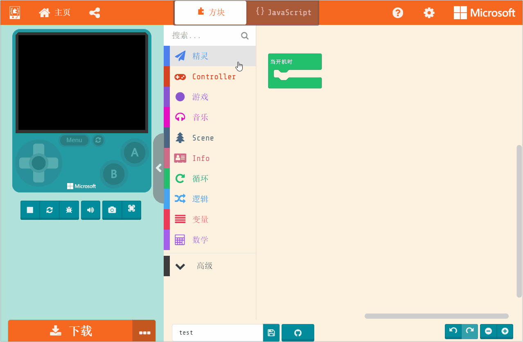This screenshot has height=342, width=523.
Task: Click the search magnifier icon
Action: [x=245, y=36]
